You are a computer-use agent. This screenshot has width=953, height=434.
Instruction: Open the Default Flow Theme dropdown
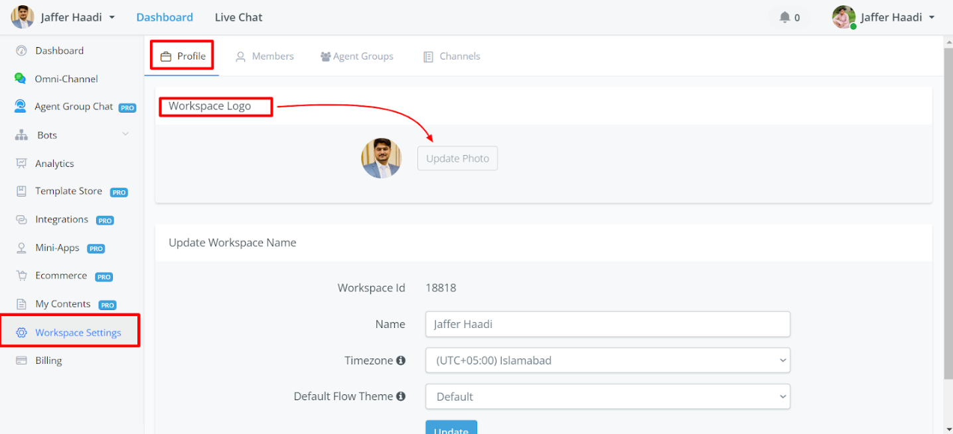click(x=607, y=396)
